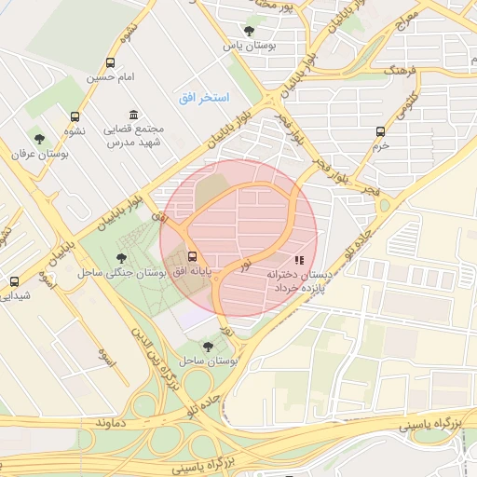Click the bus stop icon above خرم
This screenshot has height=477, width=477.
click(x=380, y=131)
